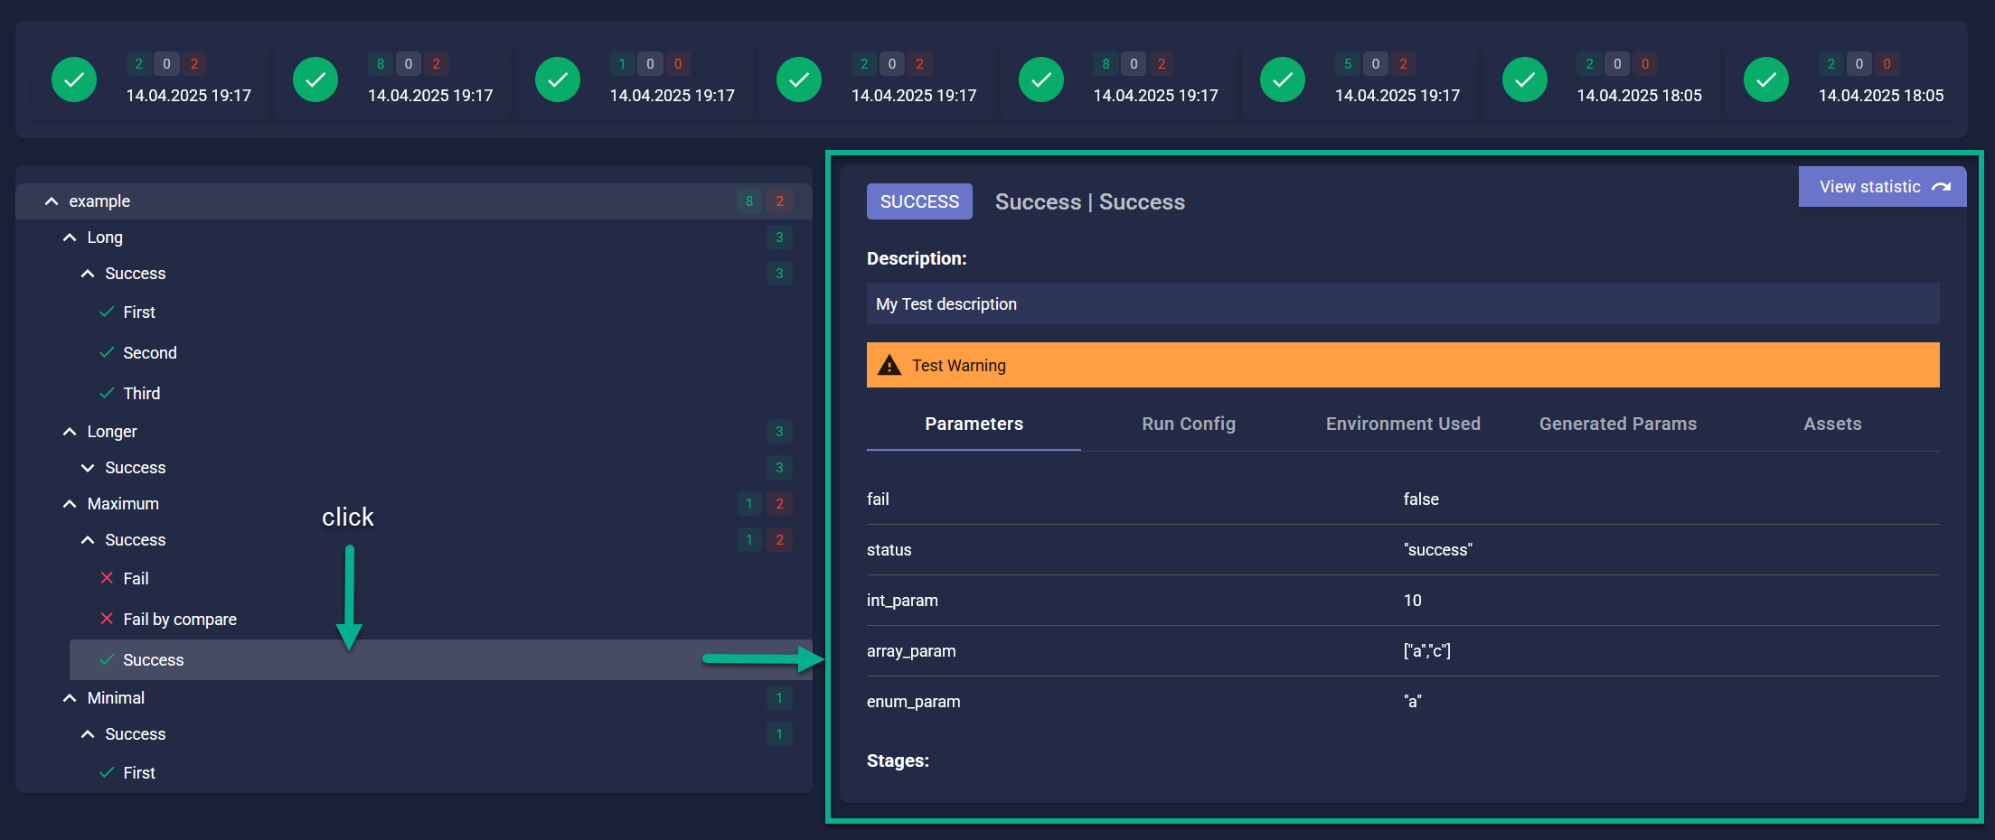This screenshot has height=840, width=1995.
Task: Select the green check of the 1 0 0 run
Action: [x=558, y=79]
